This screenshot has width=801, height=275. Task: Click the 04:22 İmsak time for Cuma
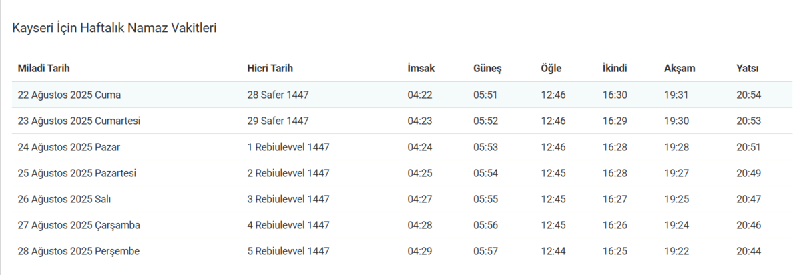(x=420, y=95)
